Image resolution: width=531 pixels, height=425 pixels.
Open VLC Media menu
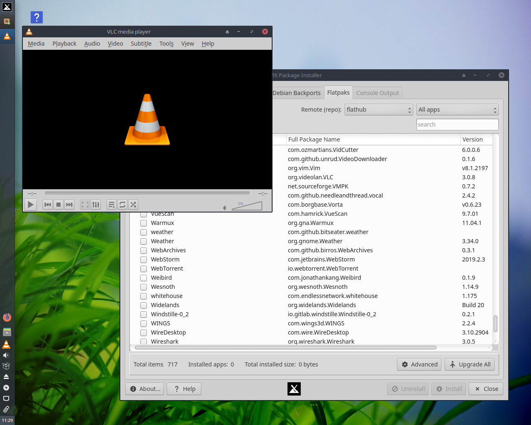click(36, 44)
